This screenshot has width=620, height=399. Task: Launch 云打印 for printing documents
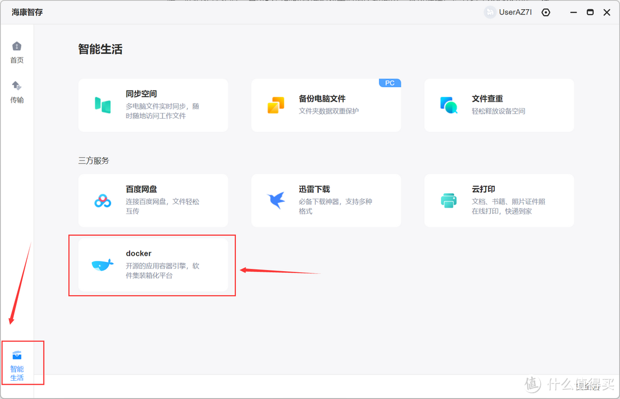[499, 200]
